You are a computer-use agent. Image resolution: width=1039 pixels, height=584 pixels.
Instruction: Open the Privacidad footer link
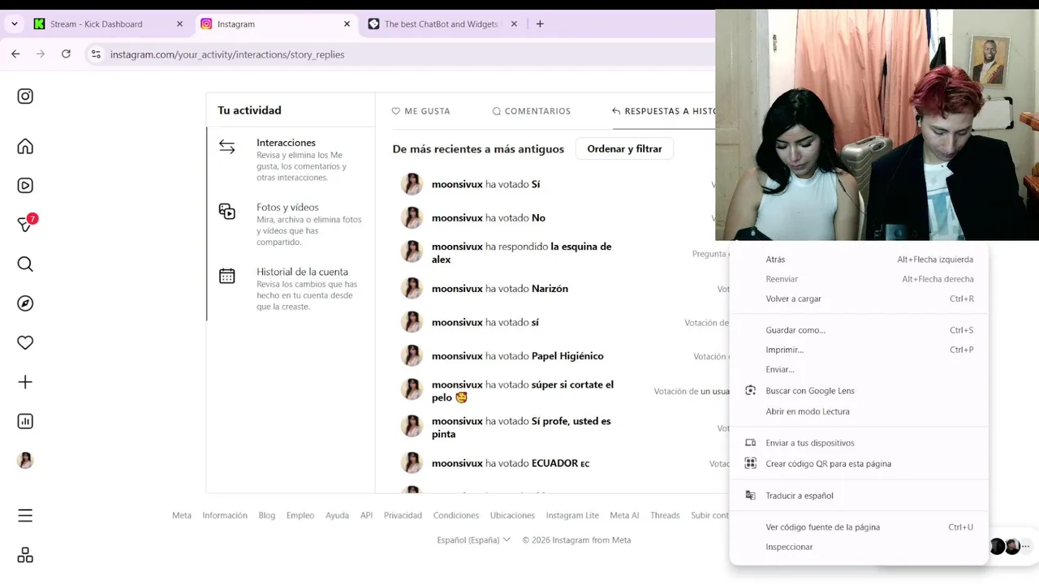pos(403,515)
